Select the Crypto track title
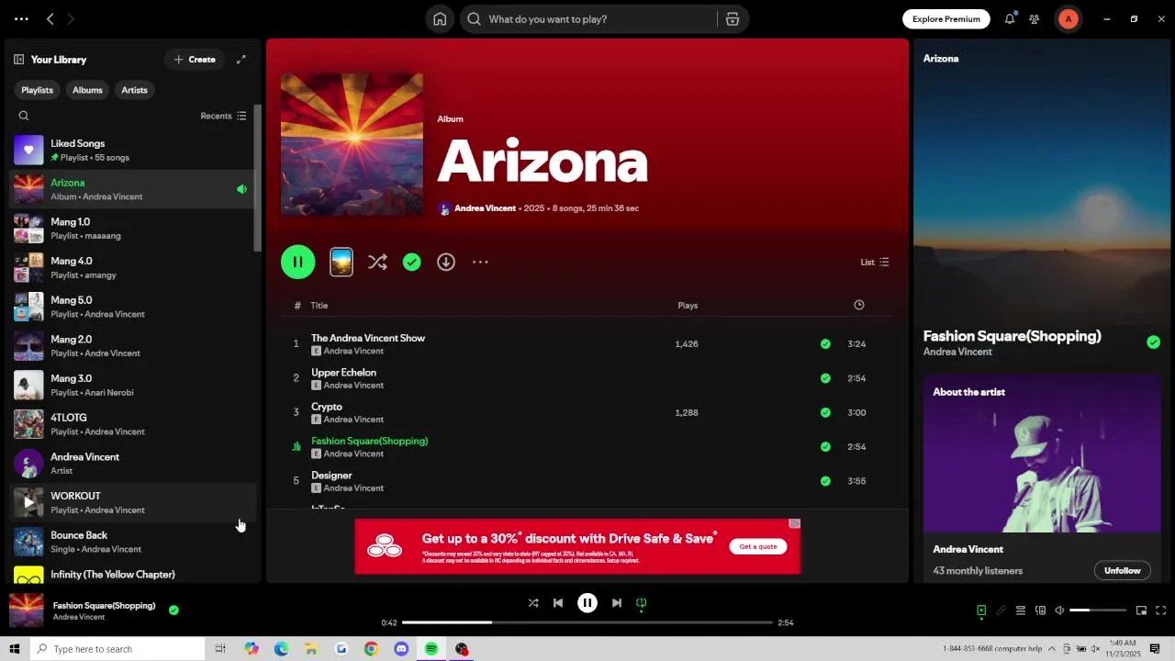1175x661 pixels. pos(327,407)
